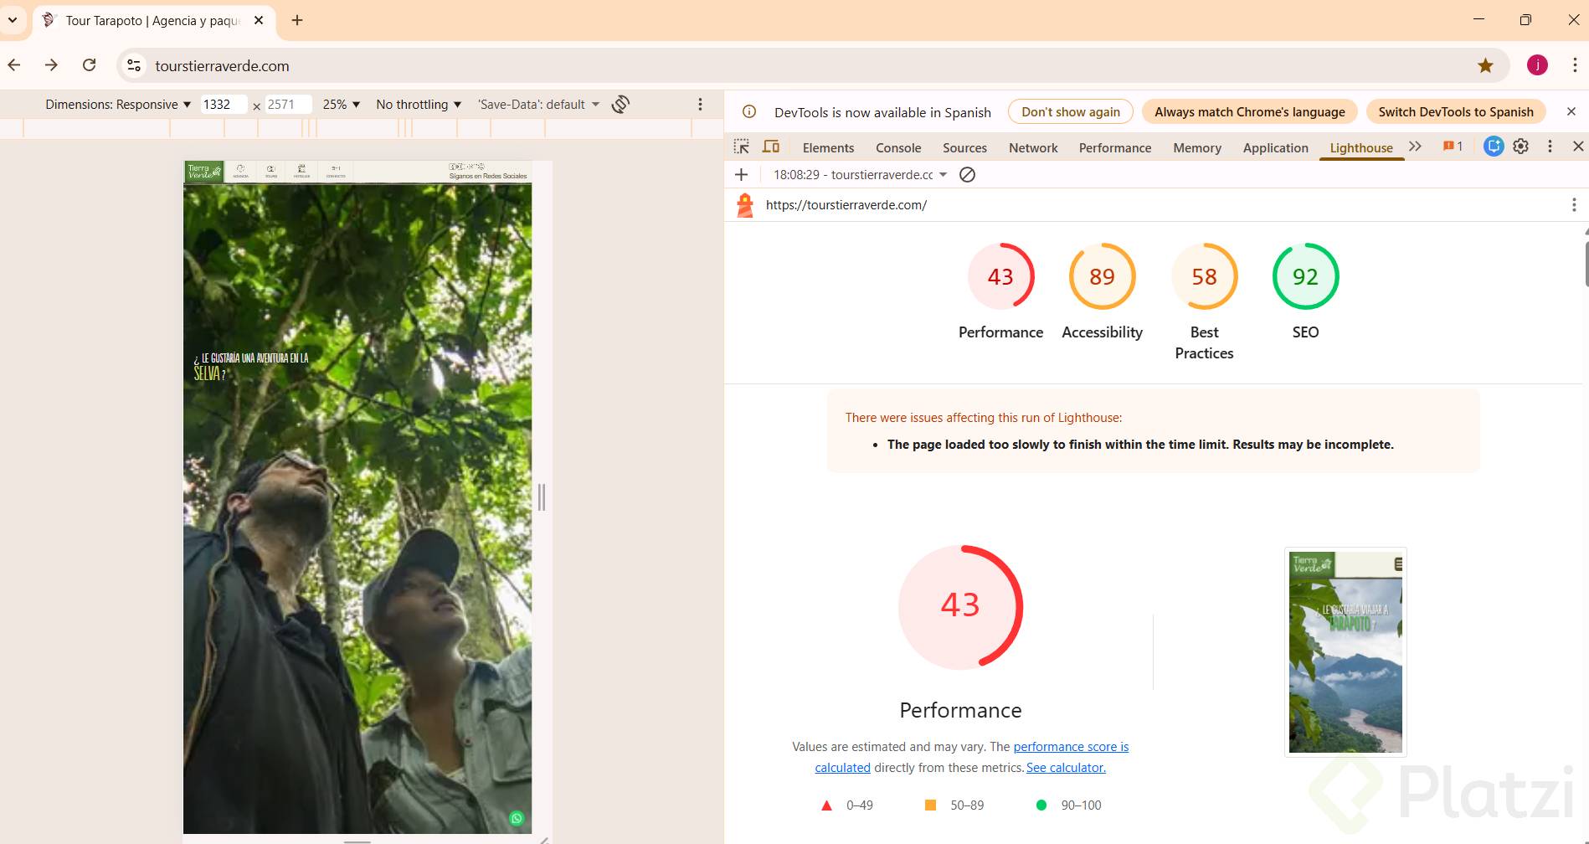The image size is (1589, 844).
Task: Reload the tourstierraverde.com page
Action: (89, 65)
